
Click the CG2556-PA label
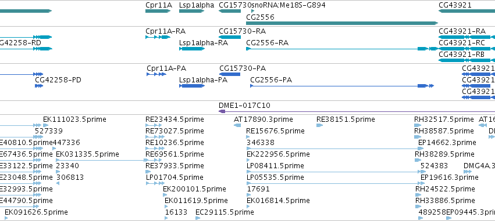(271, 80)
